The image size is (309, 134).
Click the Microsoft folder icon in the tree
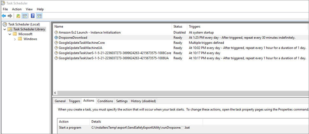click(x=15, y=34)
